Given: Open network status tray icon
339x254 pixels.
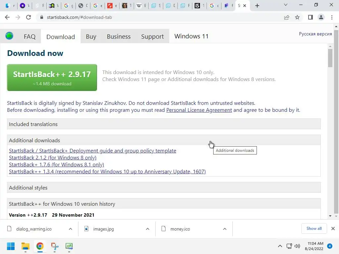Looking at the screenshot, I should 289,246.
